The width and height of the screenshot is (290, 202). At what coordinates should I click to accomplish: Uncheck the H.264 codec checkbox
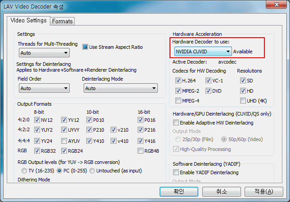click(178, 81)
